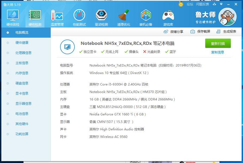Viewport: 243px width, 163px height.
Task: Launch 性能测试 performance benchmark
Action: 79,18
